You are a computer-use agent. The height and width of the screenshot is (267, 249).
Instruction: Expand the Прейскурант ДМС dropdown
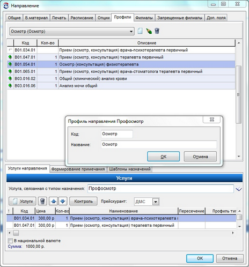[x=156, y=202]
